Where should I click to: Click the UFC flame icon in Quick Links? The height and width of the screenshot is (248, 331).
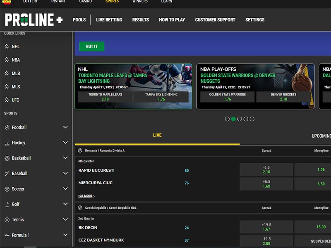tap(7, 100)
